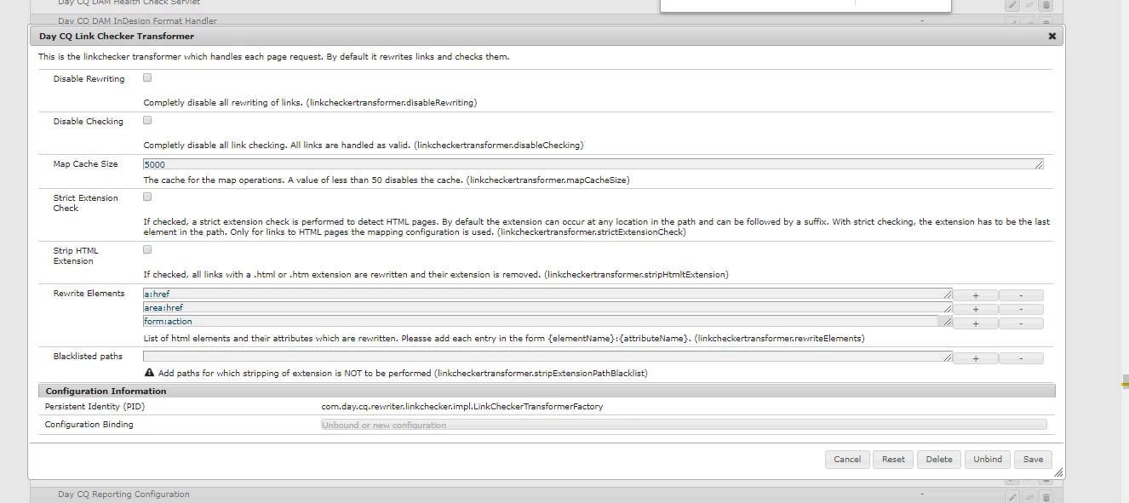Click the Day CQ Link Checker Transformer title
Viewport: 1129px width, 503px height.
pos(117,37)
